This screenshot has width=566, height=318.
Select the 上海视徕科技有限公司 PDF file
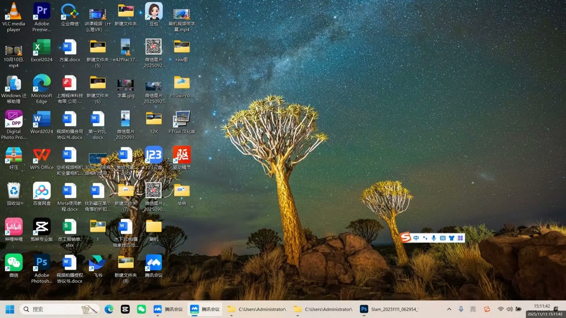pyautogui.click(x=69, y=89)
